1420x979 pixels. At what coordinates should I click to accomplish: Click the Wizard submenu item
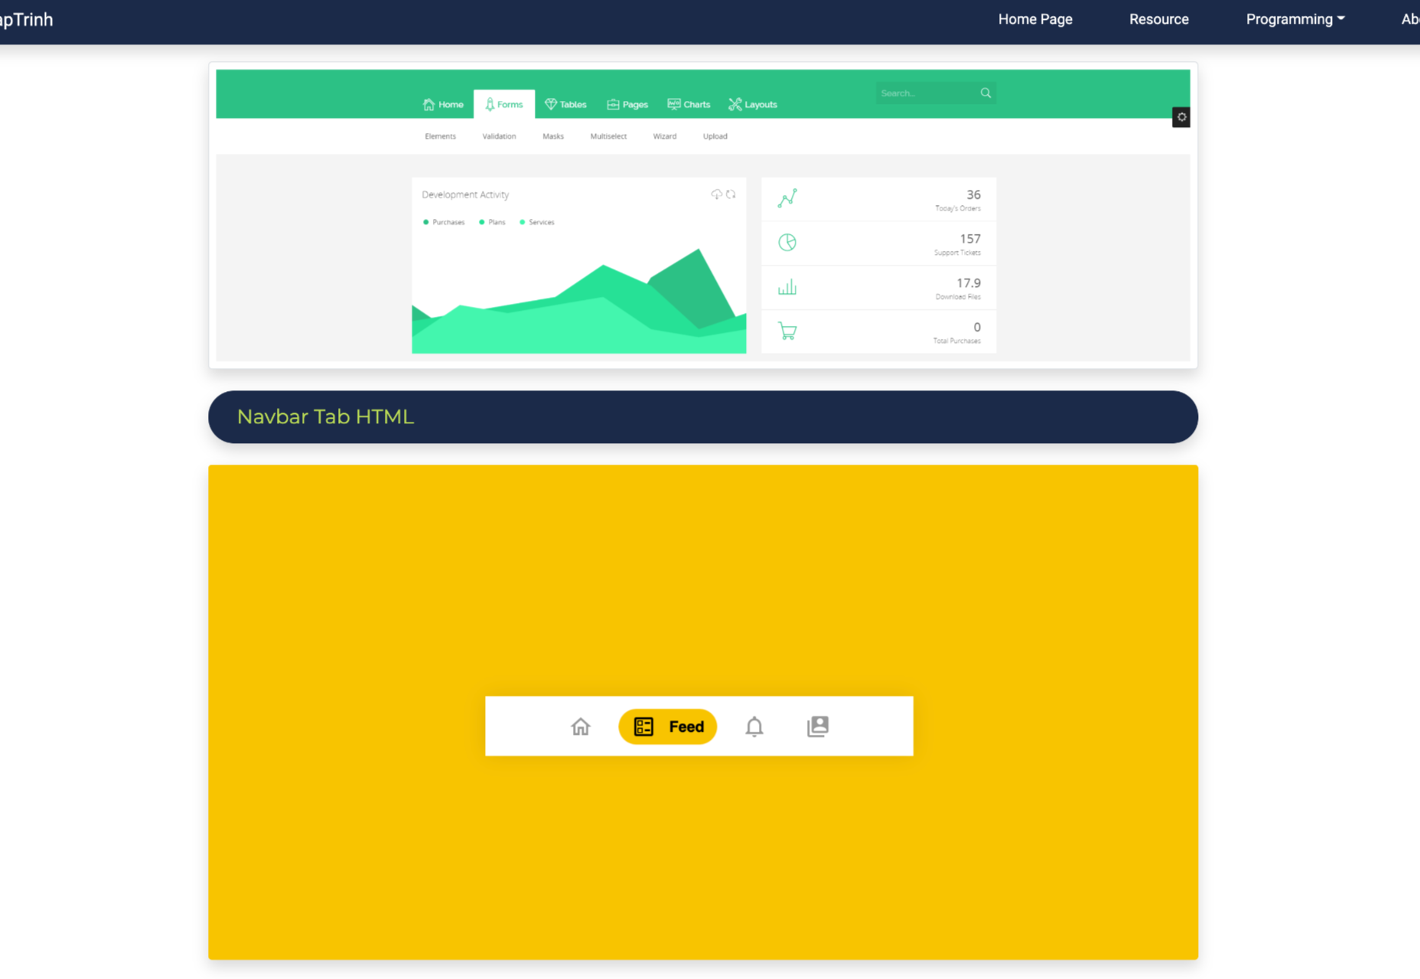coord(664,136)
